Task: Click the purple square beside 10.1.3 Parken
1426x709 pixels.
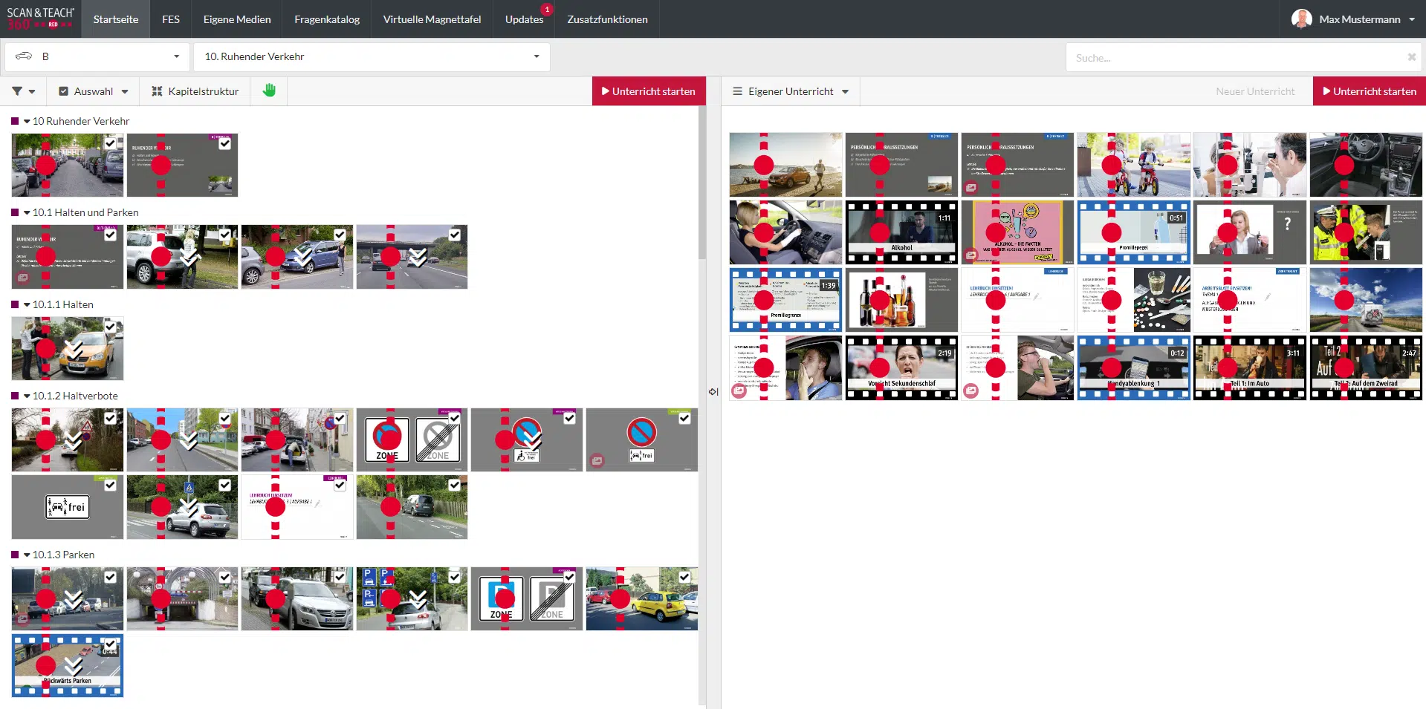Action: click(x=15, y=555)
